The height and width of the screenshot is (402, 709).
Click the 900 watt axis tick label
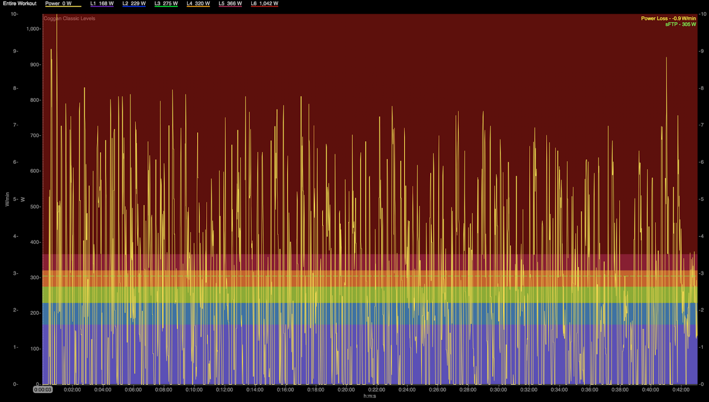[35, 65]
